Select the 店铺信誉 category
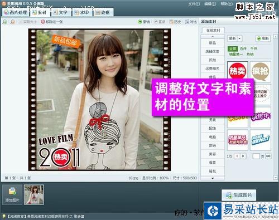This screenshot has height=220, width=279. pyautogui.click(x=213, y=51)
